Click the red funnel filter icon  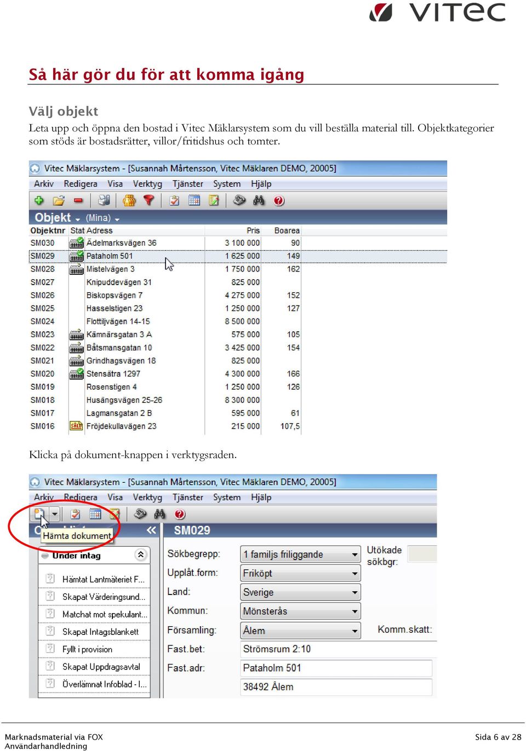[148, 200]
